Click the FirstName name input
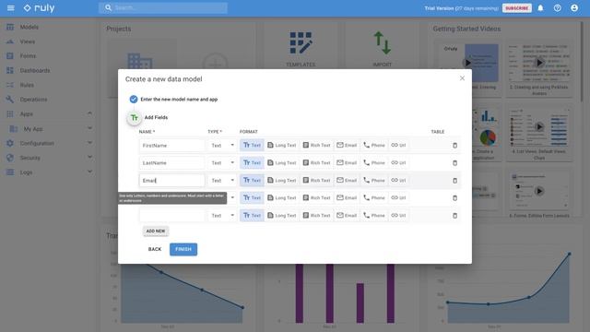590x332 pixels. point(172,146)
